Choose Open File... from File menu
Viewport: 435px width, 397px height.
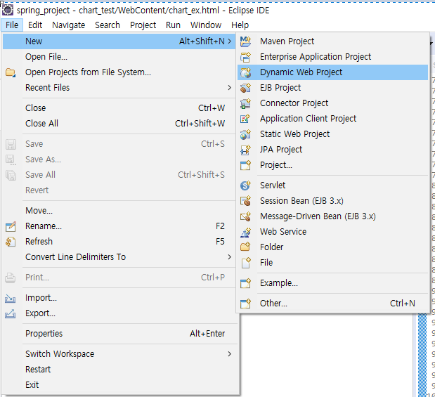click(x=119, y=57)
